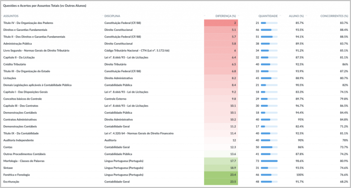This screenshot has height=188, width=351.
Task: Sort by the CONCORRENTES (%) column header
Action: click(x=334, y=16)
